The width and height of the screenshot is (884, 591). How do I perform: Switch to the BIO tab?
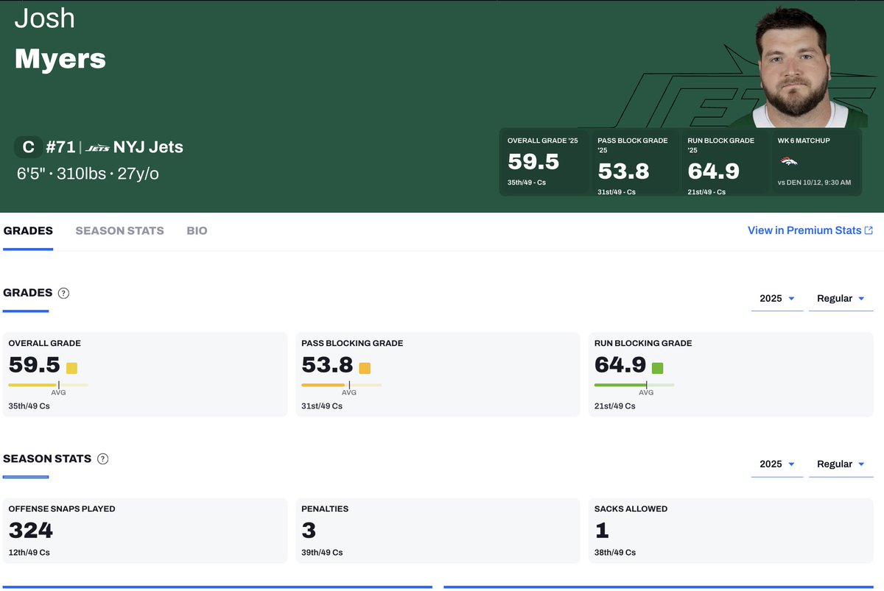tap(197, 231)
